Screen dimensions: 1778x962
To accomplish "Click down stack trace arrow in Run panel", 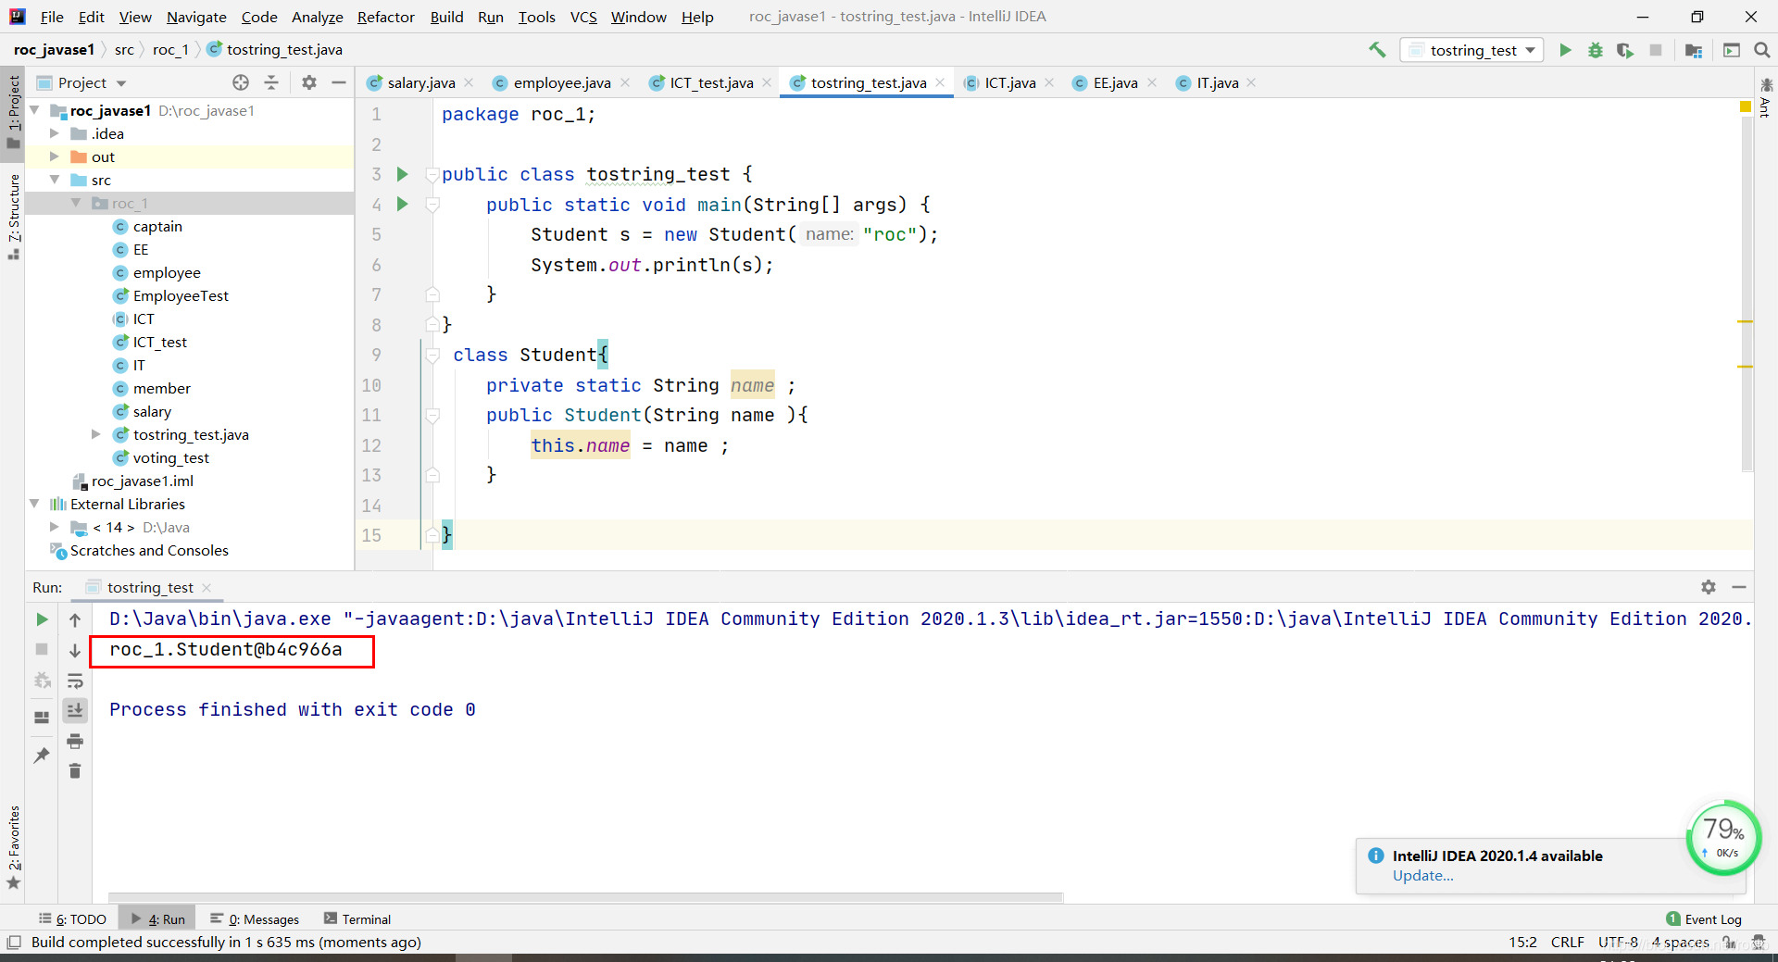I will coord(75,650).
